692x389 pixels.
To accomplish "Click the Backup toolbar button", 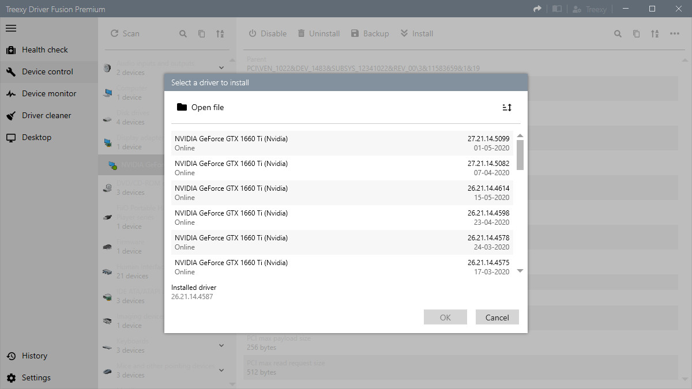I will click(370, 33).
